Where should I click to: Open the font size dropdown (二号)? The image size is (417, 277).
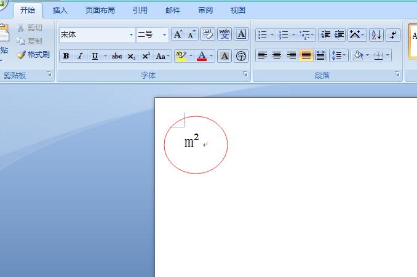[x=164, y=35]
